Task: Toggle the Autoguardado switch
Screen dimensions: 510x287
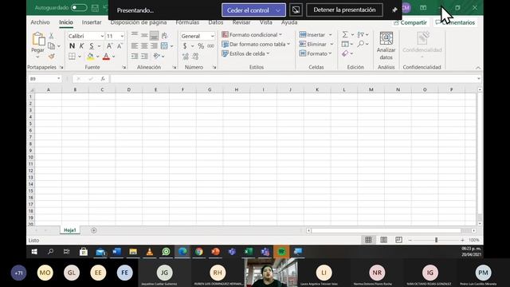Action: pos(79,7)
